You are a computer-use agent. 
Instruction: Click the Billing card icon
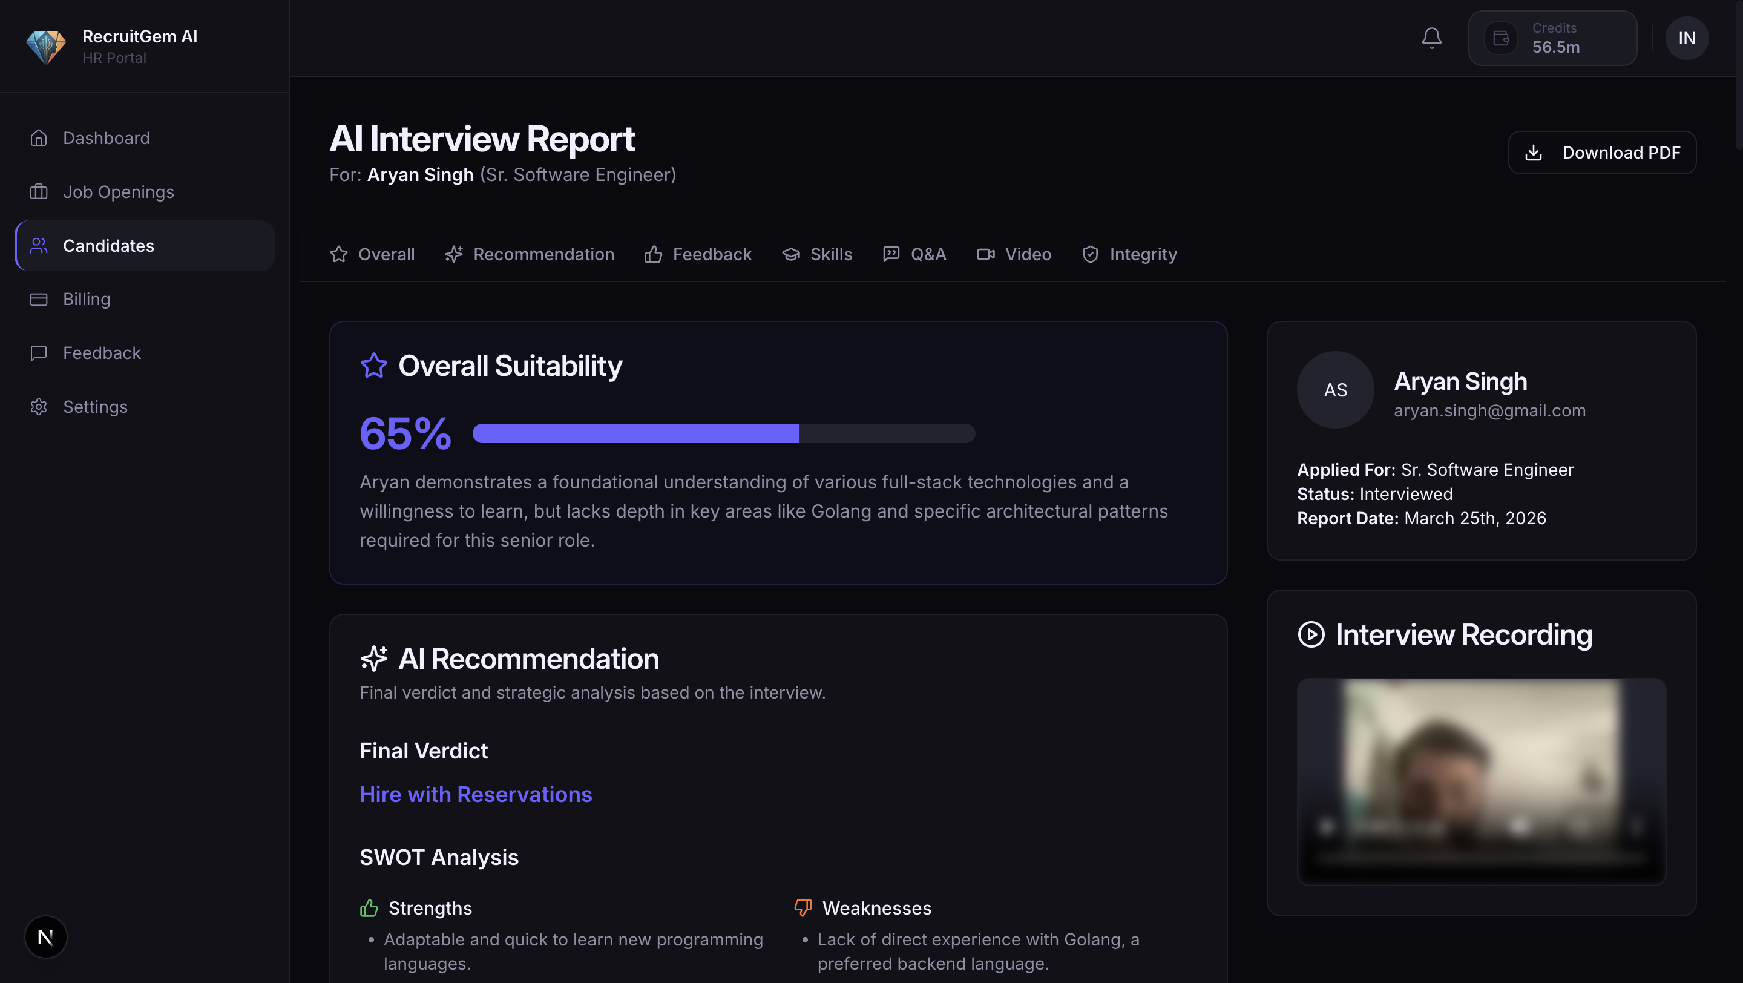[x=39, y=299]
